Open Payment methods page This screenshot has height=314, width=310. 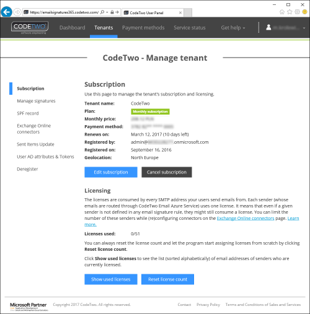click(143, 28)
